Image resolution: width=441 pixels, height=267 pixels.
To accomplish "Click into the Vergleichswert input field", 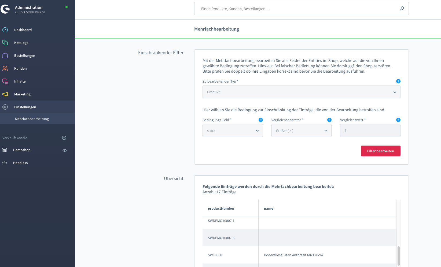I will click(370, 131).
